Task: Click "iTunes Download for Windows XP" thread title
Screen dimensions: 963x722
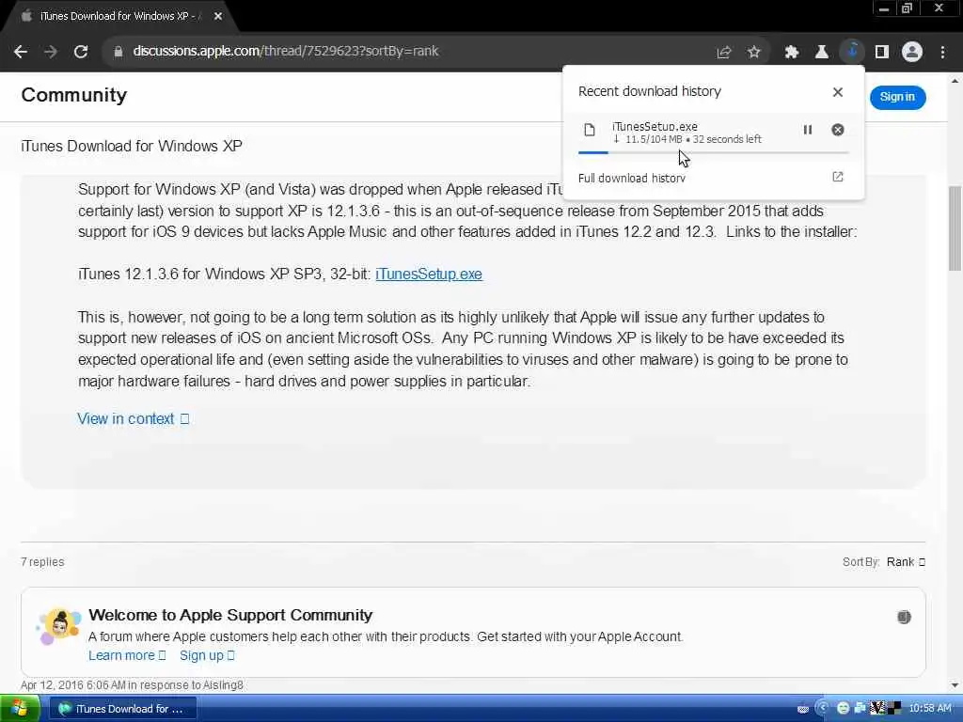Action: click(132, 146)
